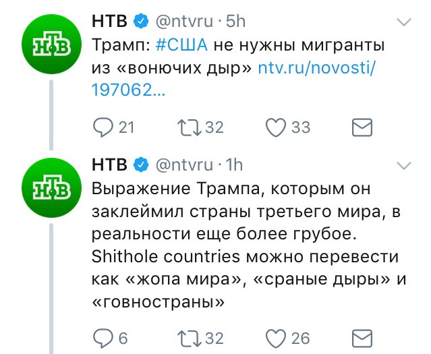Like the second tweet with 26 likes

pyautogui.click(x=278, y=335)
